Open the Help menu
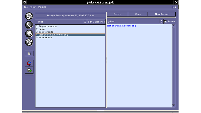The width and height of the screenshot is (201, 113). 174,7
